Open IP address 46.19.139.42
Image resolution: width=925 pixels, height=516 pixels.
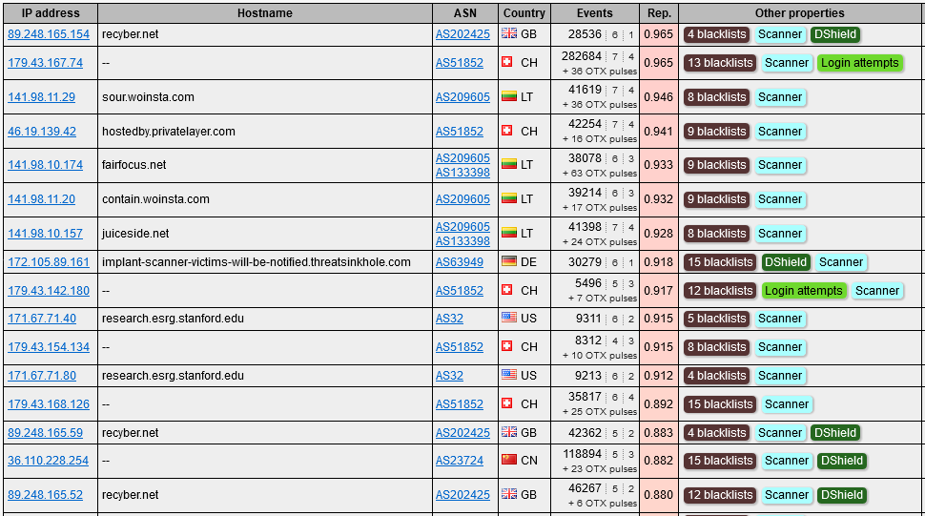tap(42, 131)
